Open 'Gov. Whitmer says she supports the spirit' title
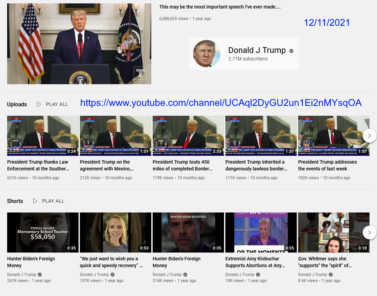 [325, 262]
